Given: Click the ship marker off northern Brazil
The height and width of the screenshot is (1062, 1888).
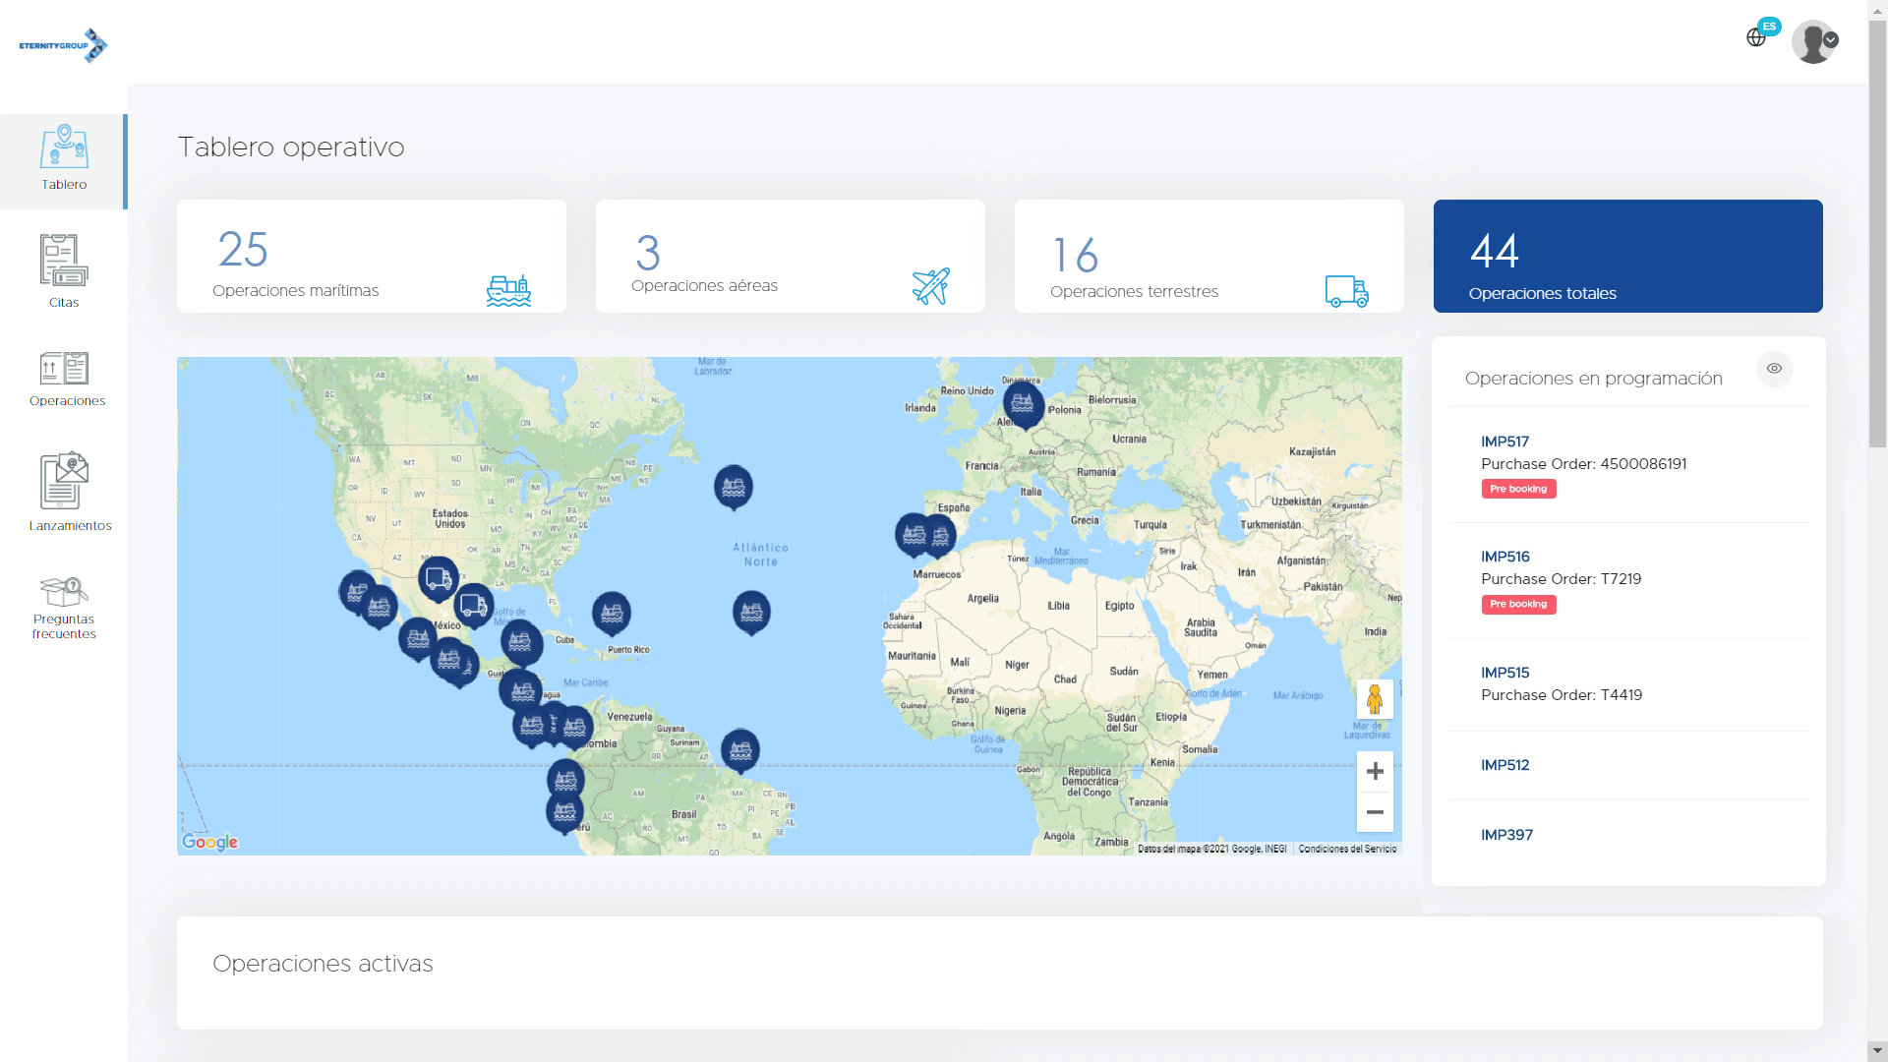Looking at the screenshot, I should [x=740, y=751].
